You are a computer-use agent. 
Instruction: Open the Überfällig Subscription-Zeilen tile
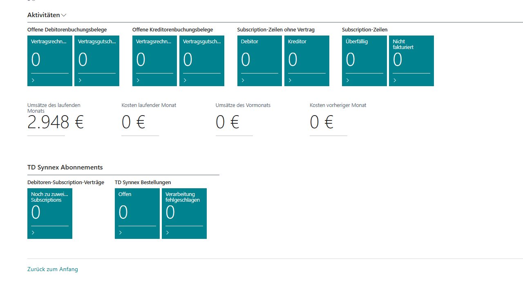[364, 60]
